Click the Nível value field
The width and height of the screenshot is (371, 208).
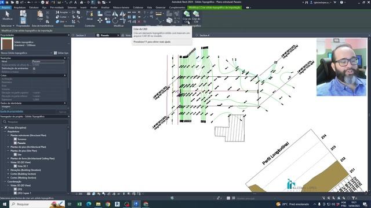tap(48, 61)
